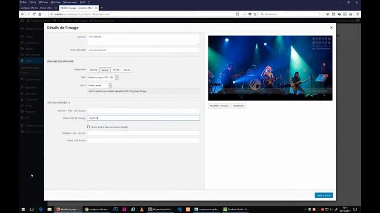Viewport: 380px width, 213px height.
Task: Click the Classe CSS du lien field
Action: [143, 140]
